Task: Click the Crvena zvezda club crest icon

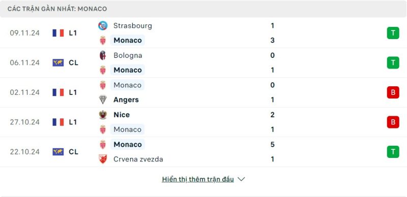Action: coord(103,159)
